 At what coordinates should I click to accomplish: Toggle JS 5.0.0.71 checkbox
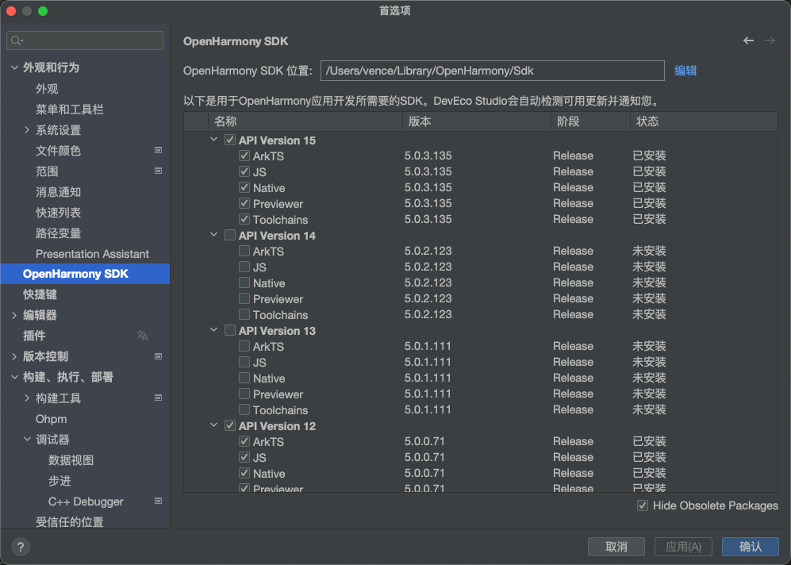point(244,458)
